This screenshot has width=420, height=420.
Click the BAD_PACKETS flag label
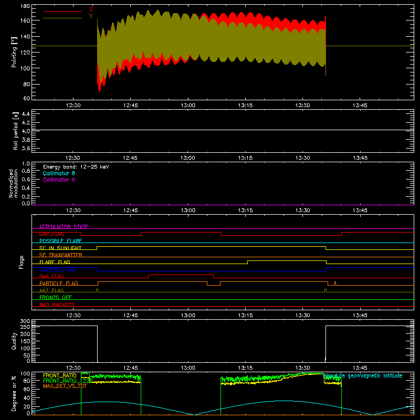click(57, 304)
